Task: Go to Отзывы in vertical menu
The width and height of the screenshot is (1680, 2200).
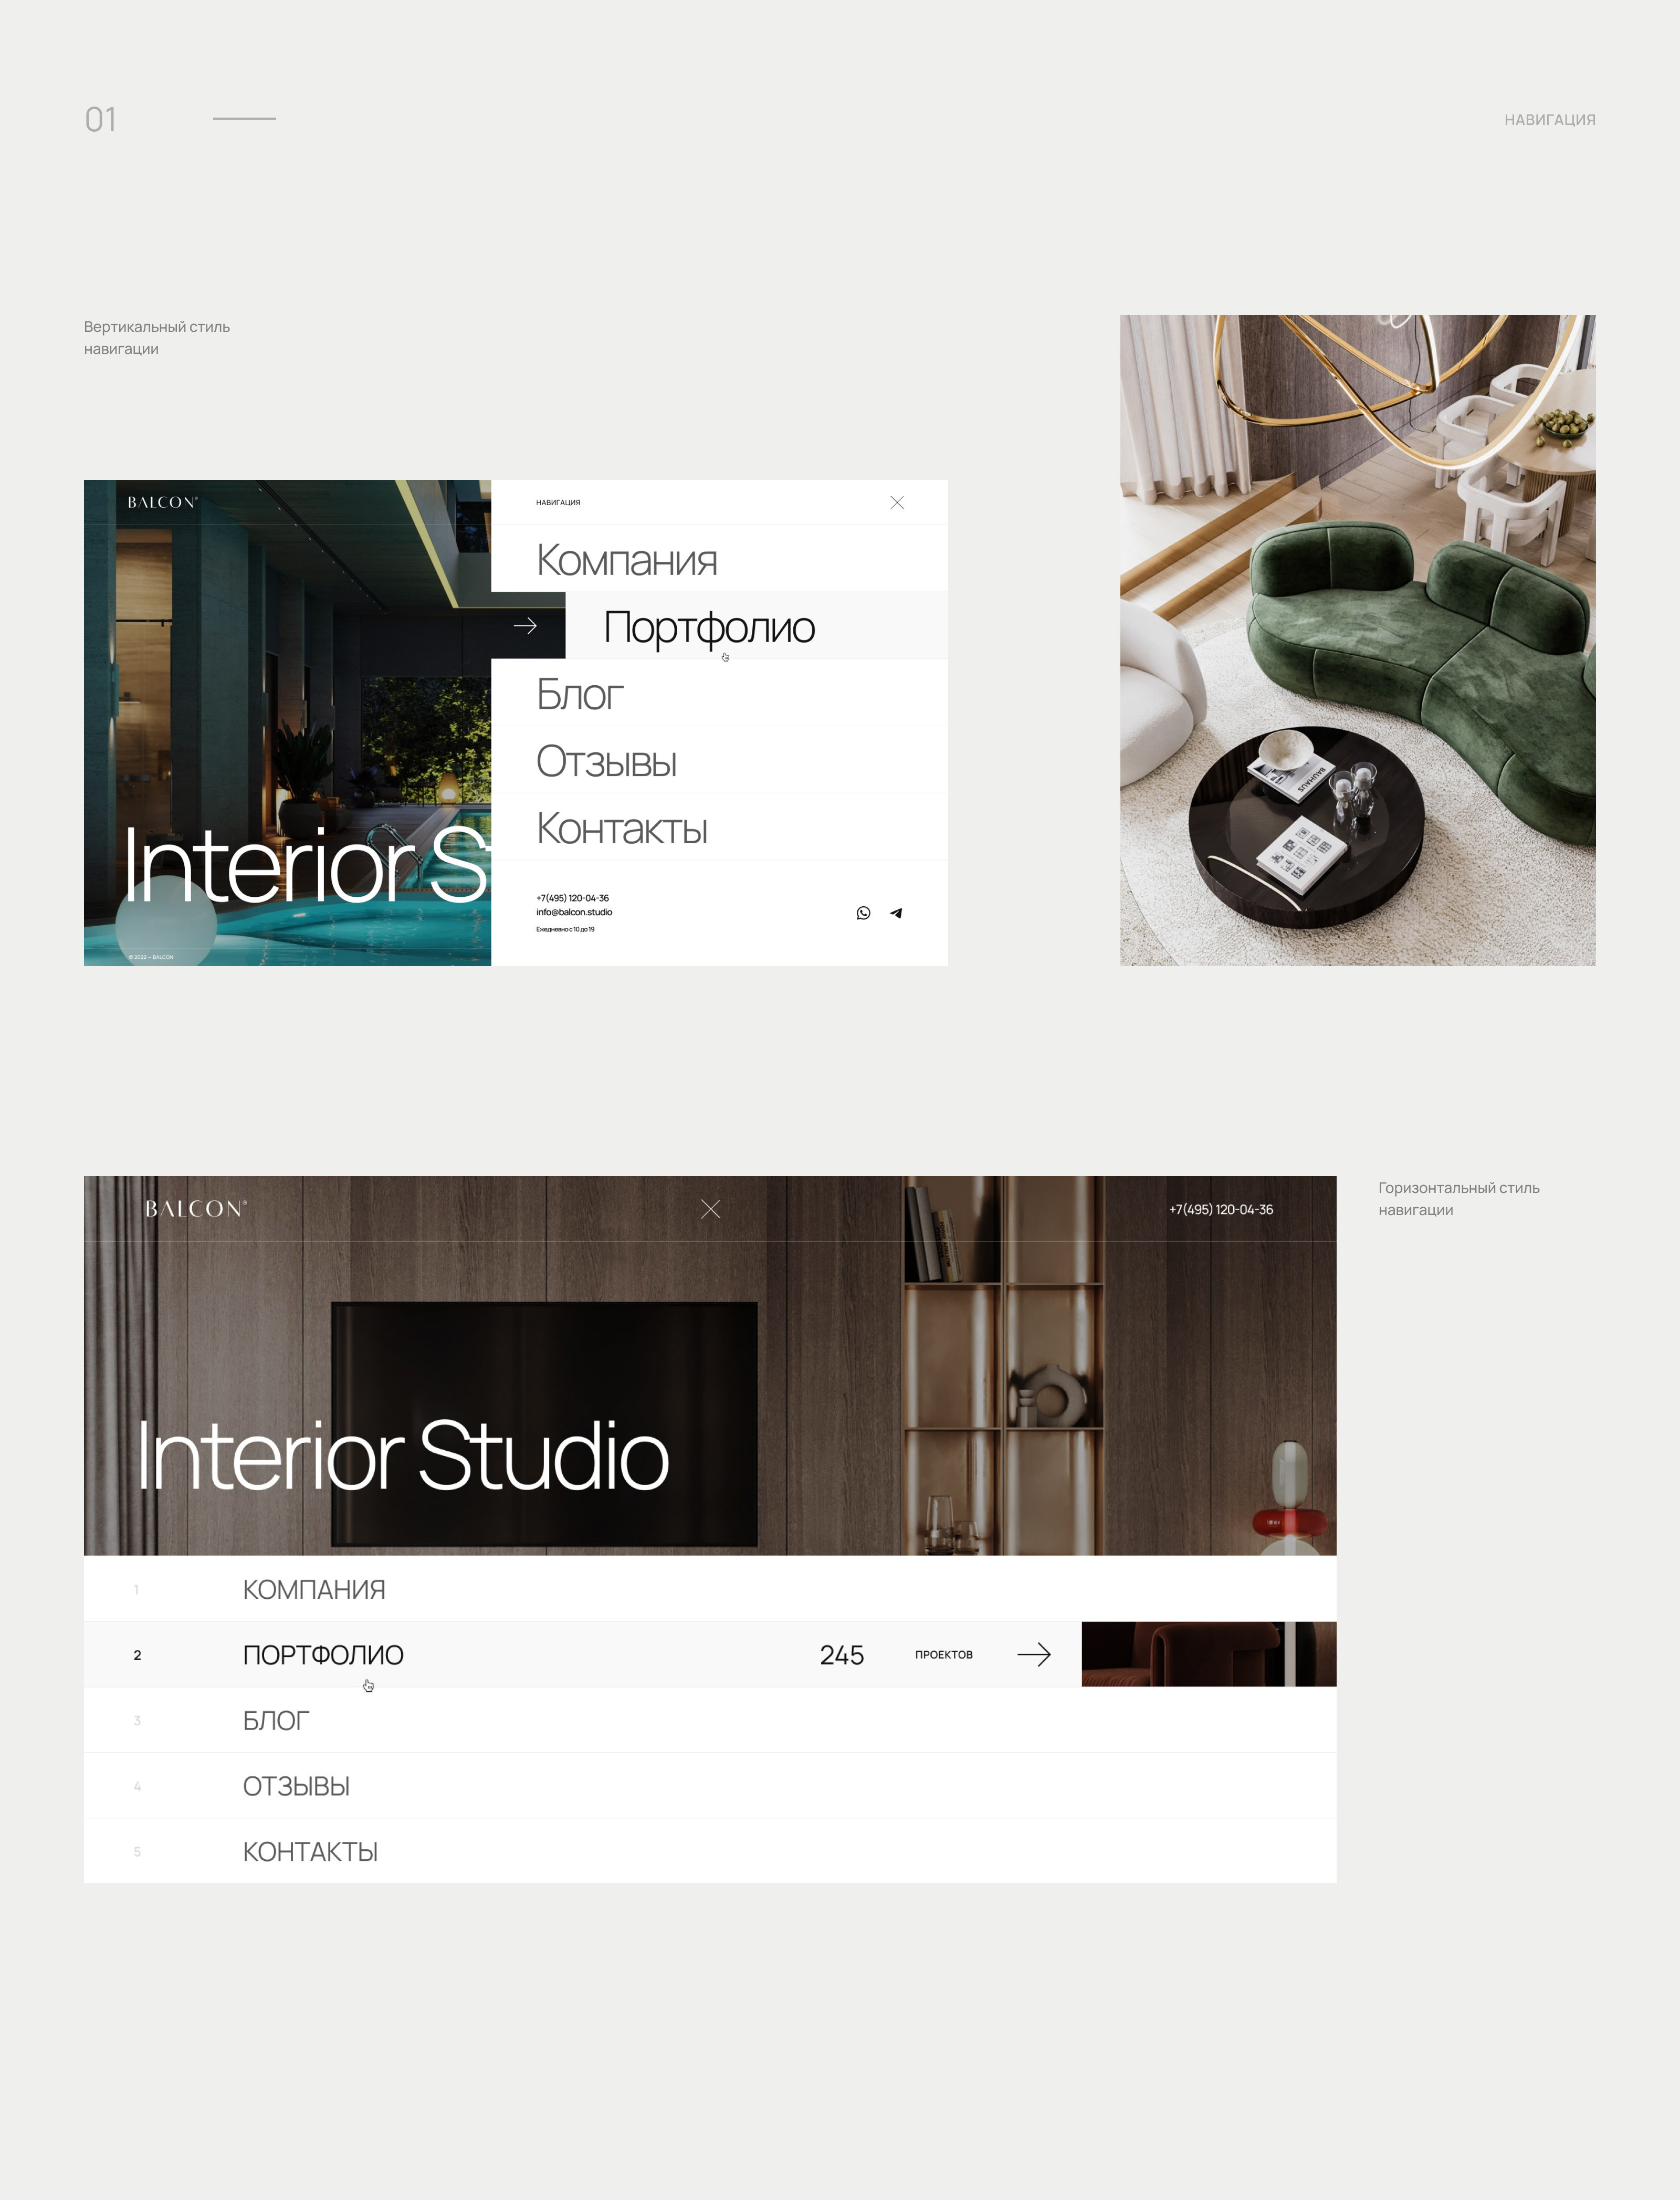Action: 606,761
